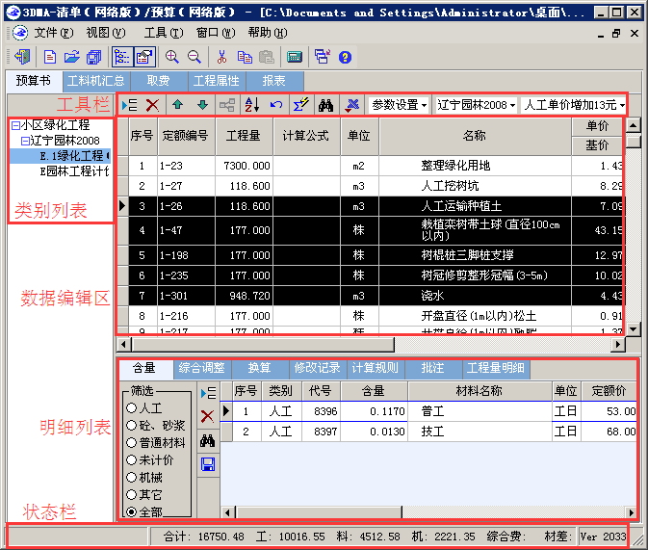
Task: Select the 机械 filter radio button
Action: click(x=131, y=477)
